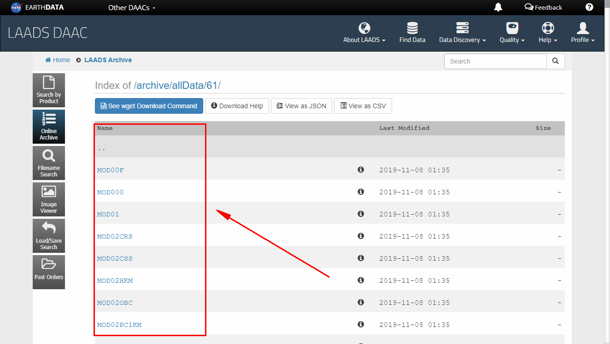Expand the Other DAACs dropdown
This screenshot has width=610, height=344.
click(x=132, y=7)
